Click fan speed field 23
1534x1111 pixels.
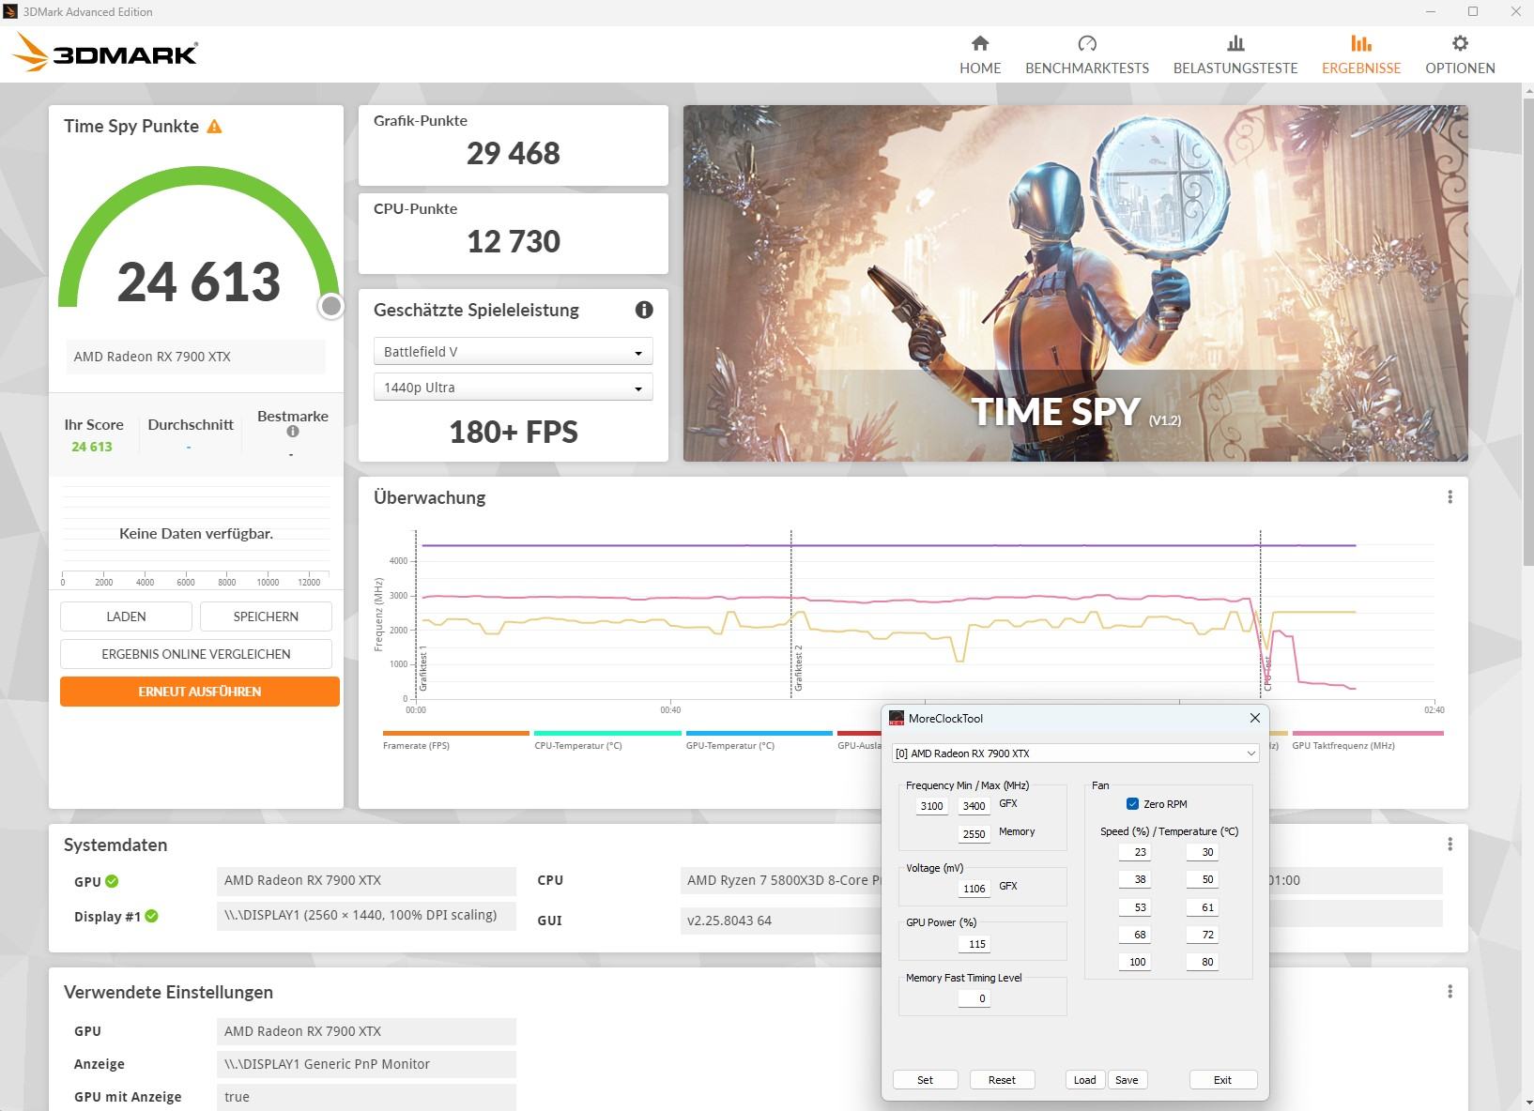1134,852
